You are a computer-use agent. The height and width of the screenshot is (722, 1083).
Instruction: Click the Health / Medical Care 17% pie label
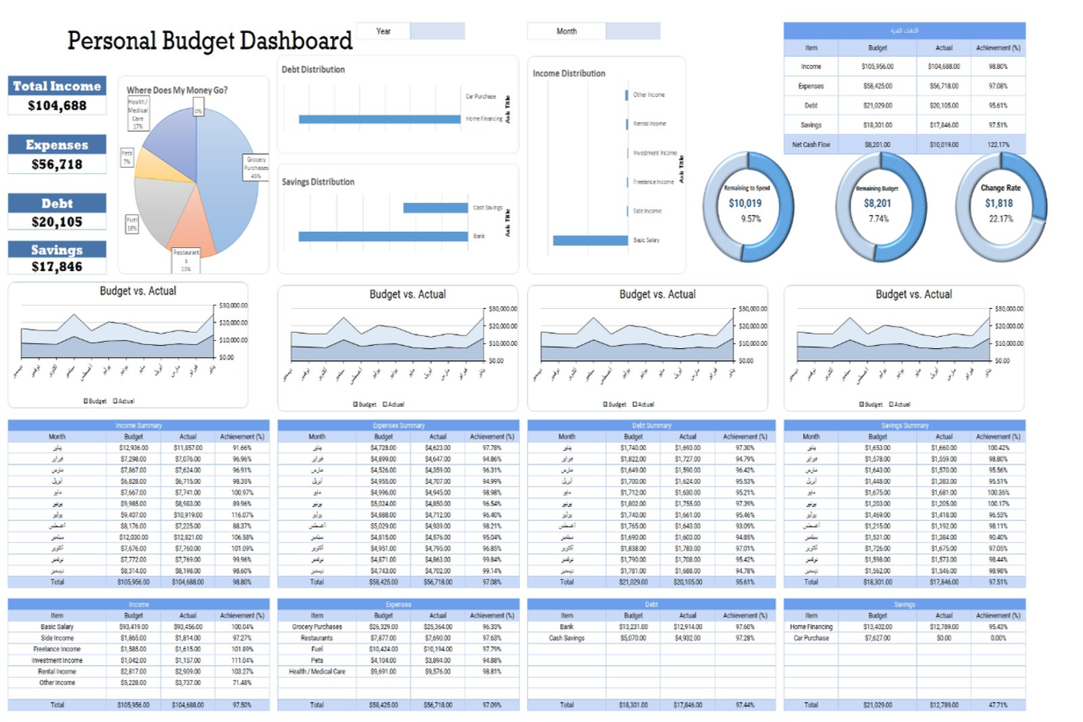point(138,114)
